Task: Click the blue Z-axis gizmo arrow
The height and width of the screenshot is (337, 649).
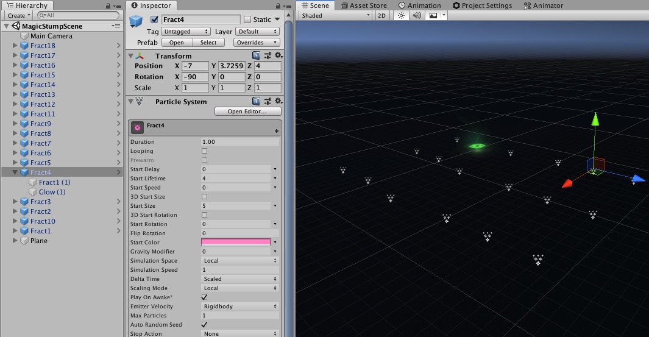Action: pyautogui.click(x=638, y=179)
